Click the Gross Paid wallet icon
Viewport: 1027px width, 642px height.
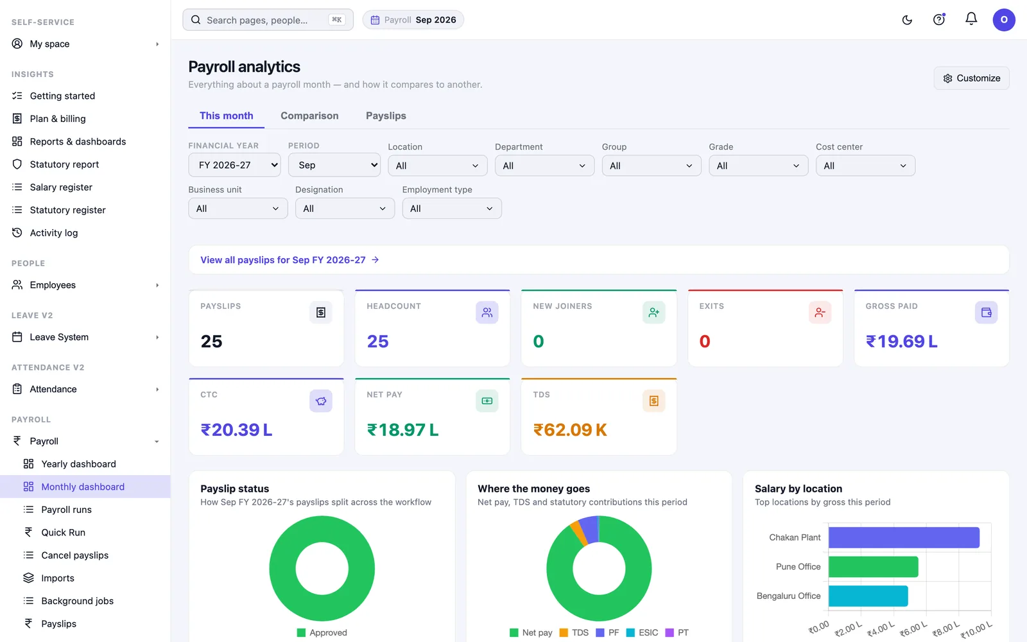point(986,313)
